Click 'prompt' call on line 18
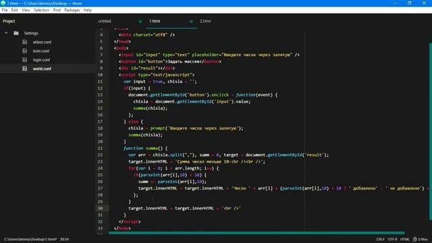Image resolution: width=432 pixels, height=243 pixels. click(158, 128)
